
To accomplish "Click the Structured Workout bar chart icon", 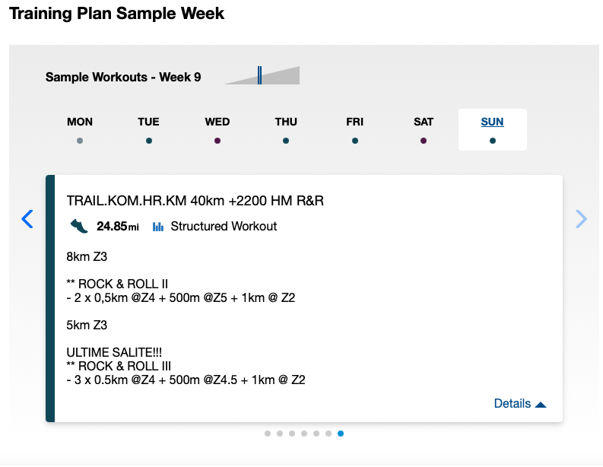I will pyautogui.click(x=158, y=227).
